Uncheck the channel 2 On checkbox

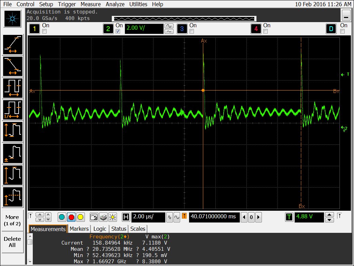[x=118, y=31]
